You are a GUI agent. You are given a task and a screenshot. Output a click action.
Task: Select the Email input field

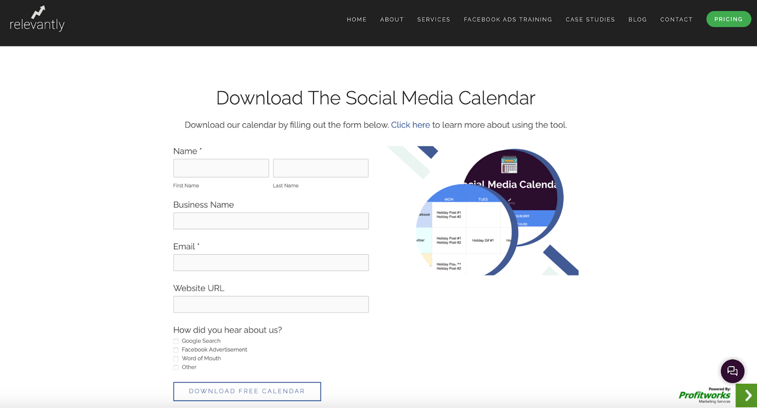pos(271,263)
